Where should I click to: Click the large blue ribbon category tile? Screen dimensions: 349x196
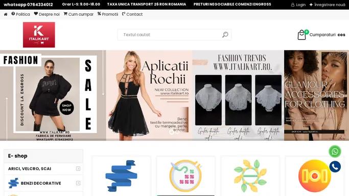pos(121,176)
